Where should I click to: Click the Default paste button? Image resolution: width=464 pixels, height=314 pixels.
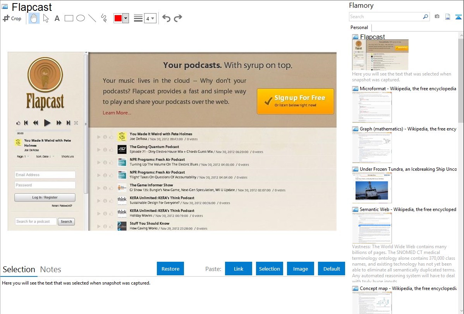(x=332, y=269)
